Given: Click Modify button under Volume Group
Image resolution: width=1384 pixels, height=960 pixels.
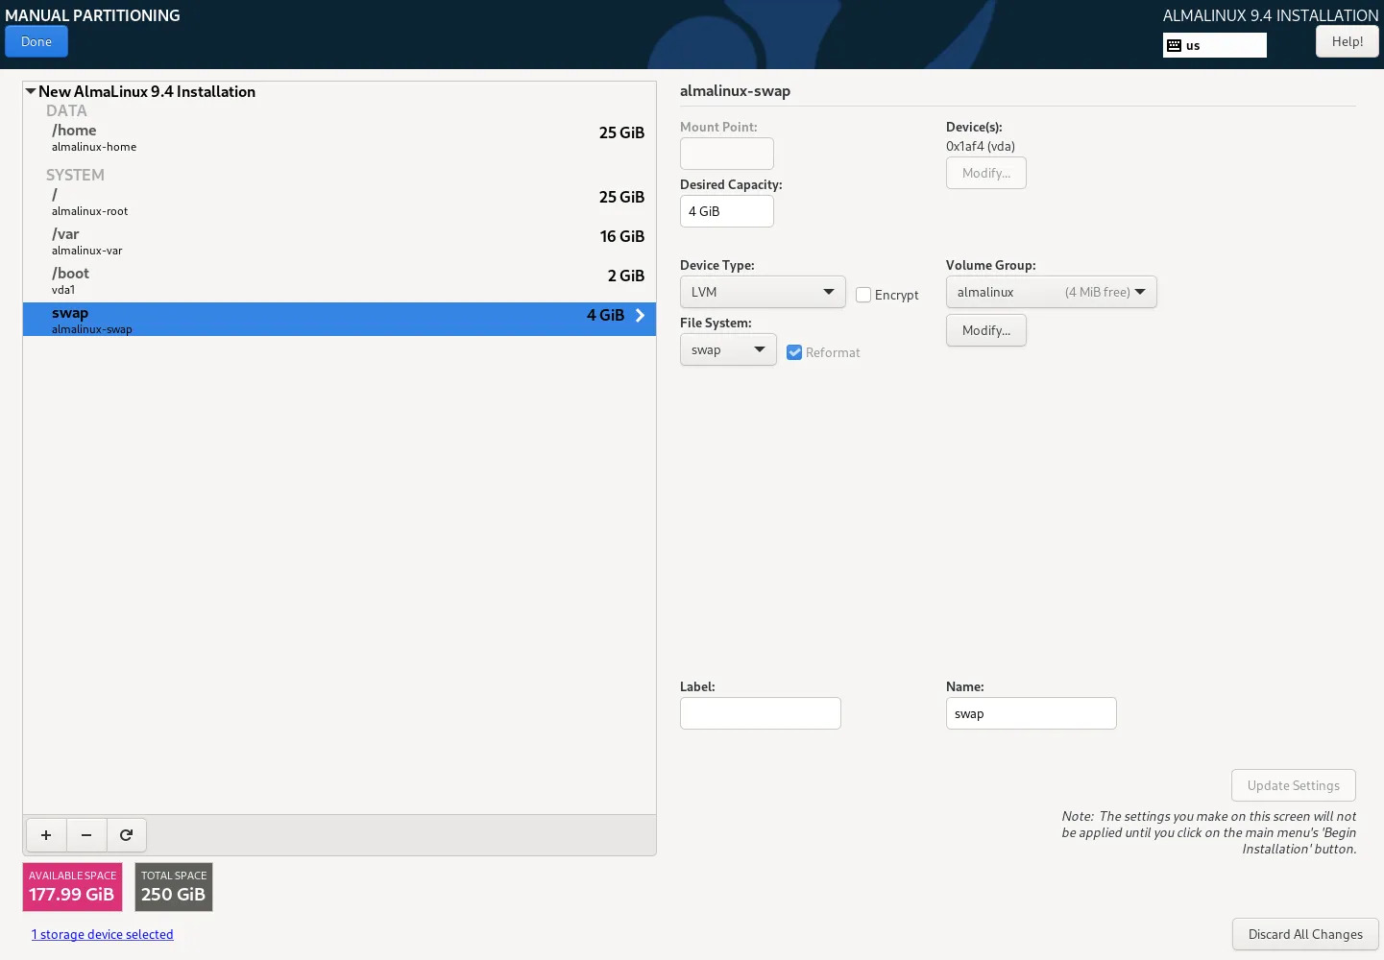Looking at the screenshot, I should (x=985, y=330).
